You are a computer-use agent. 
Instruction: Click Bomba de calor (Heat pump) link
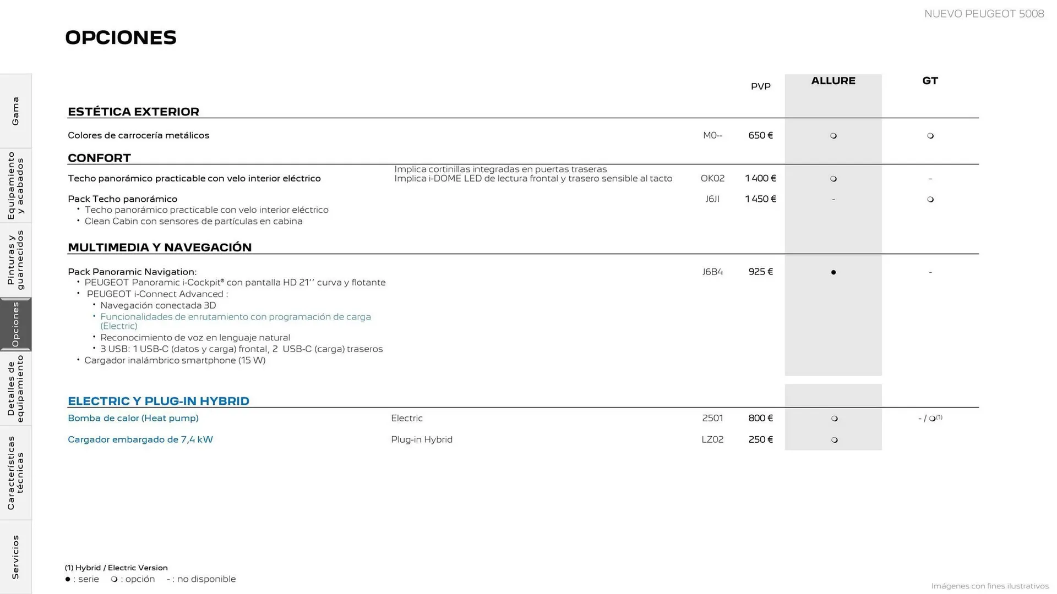tap(133, 418)
